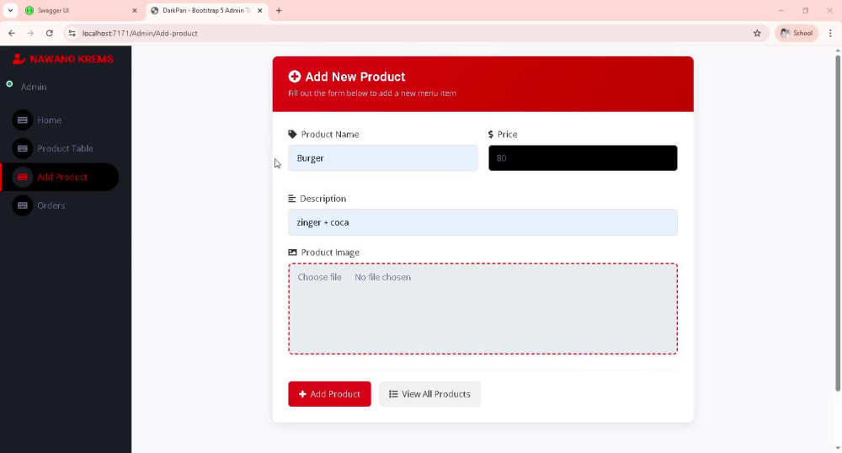Open the site information icon in address bar
Screen dimensions: 842x453
72,34
